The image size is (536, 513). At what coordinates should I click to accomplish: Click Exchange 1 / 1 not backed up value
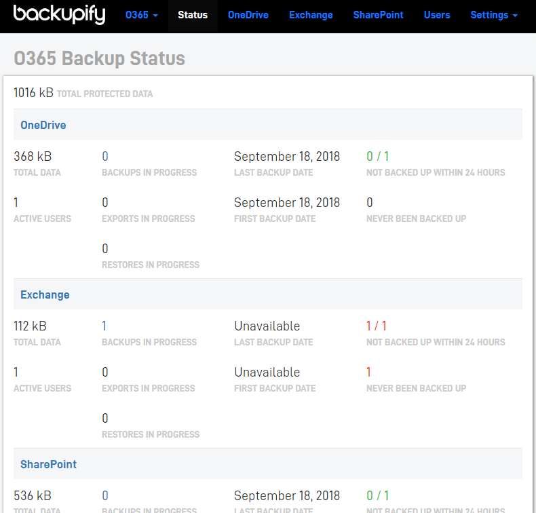pos(377,326)
